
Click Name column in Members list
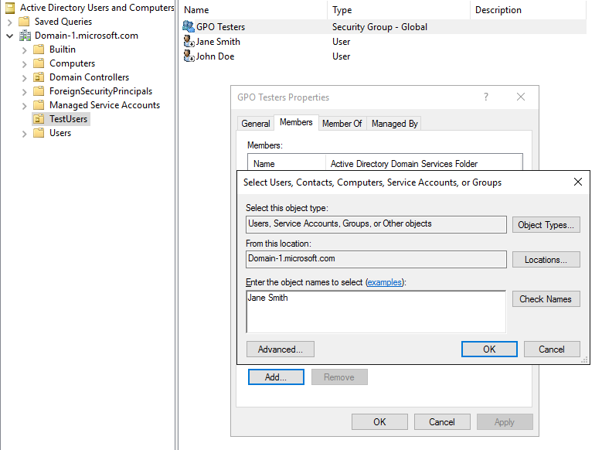point(287,164)
